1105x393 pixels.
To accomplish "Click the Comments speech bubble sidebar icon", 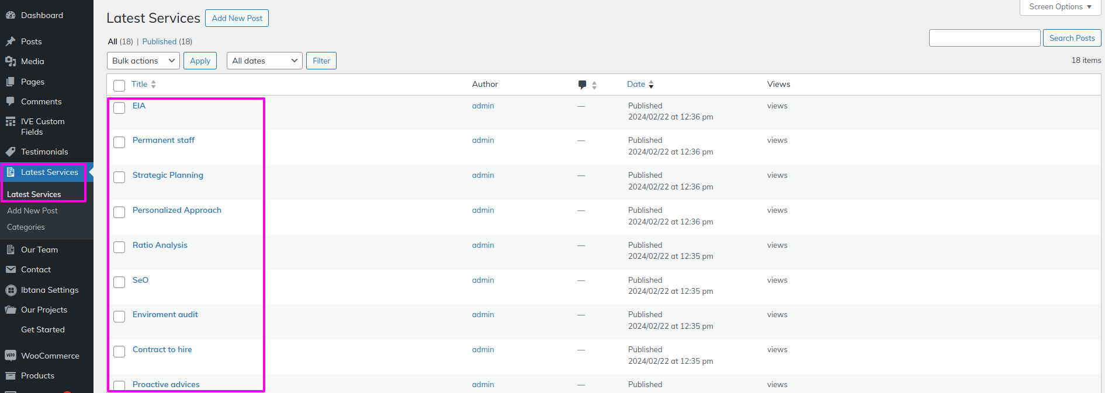I will [x=11, y=101].
